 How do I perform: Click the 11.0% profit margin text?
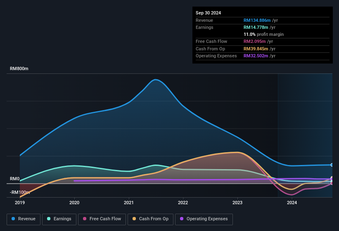point(263,34)
